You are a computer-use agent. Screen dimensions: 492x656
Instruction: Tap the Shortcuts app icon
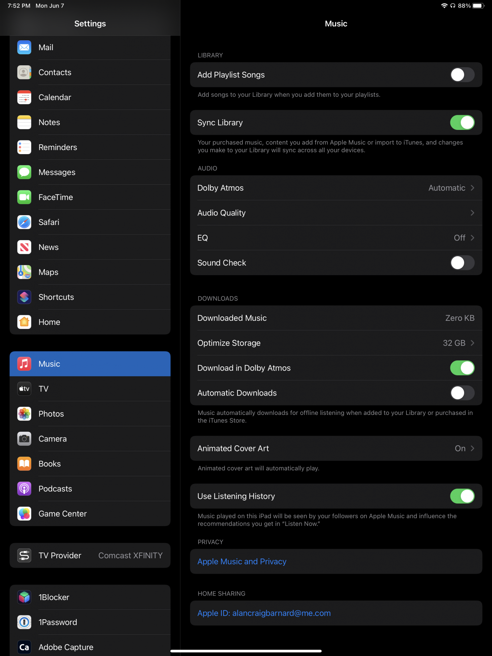(24, 297)
